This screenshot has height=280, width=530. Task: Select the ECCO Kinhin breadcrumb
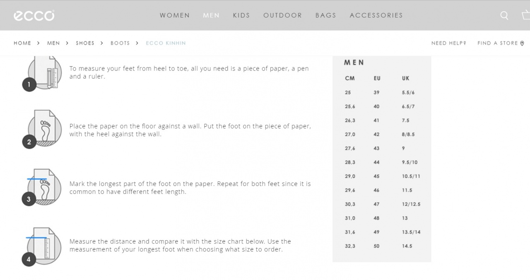pos(166,43)
